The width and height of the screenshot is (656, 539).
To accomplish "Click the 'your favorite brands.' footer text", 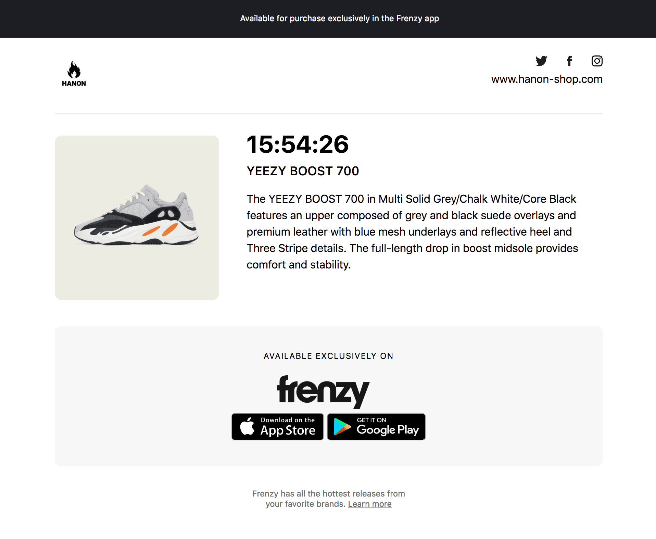I will (305, 504).
